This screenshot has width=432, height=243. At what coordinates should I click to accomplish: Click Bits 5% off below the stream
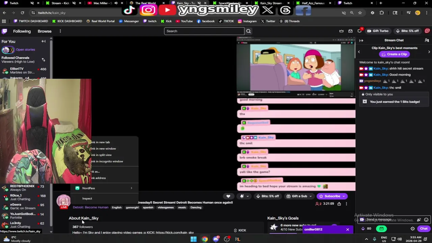point(268,196)
